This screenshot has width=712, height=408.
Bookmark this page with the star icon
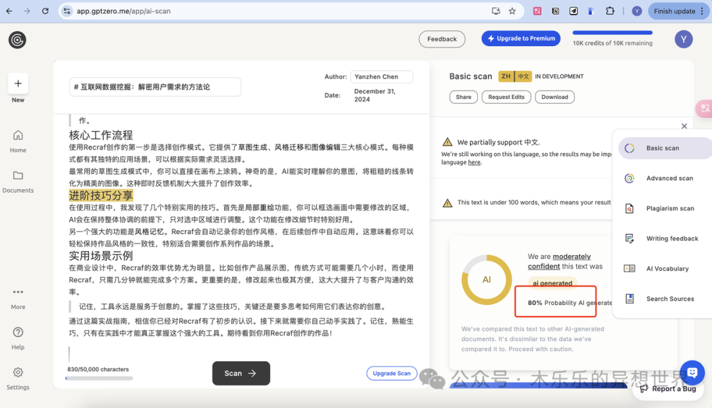512,11
